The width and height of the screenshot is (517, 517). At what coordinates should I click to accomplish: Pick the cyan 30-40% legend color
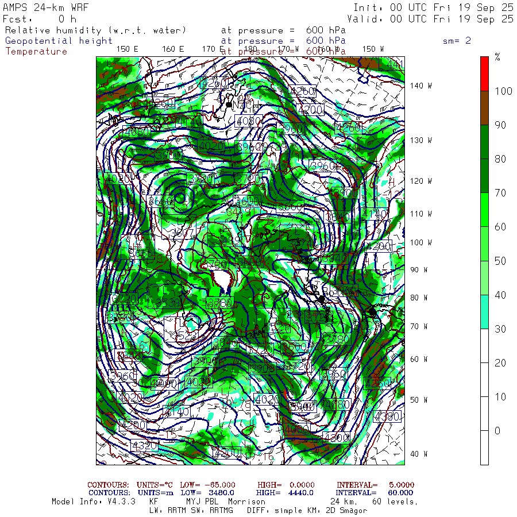(x=484, y=311)
